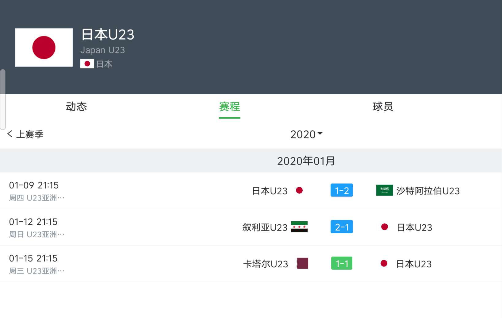Open the 2-1 score match details

point(342,227)
